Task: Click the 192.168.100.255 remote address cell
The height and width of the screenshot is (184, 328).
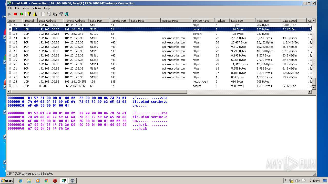Action: (75, 82)
